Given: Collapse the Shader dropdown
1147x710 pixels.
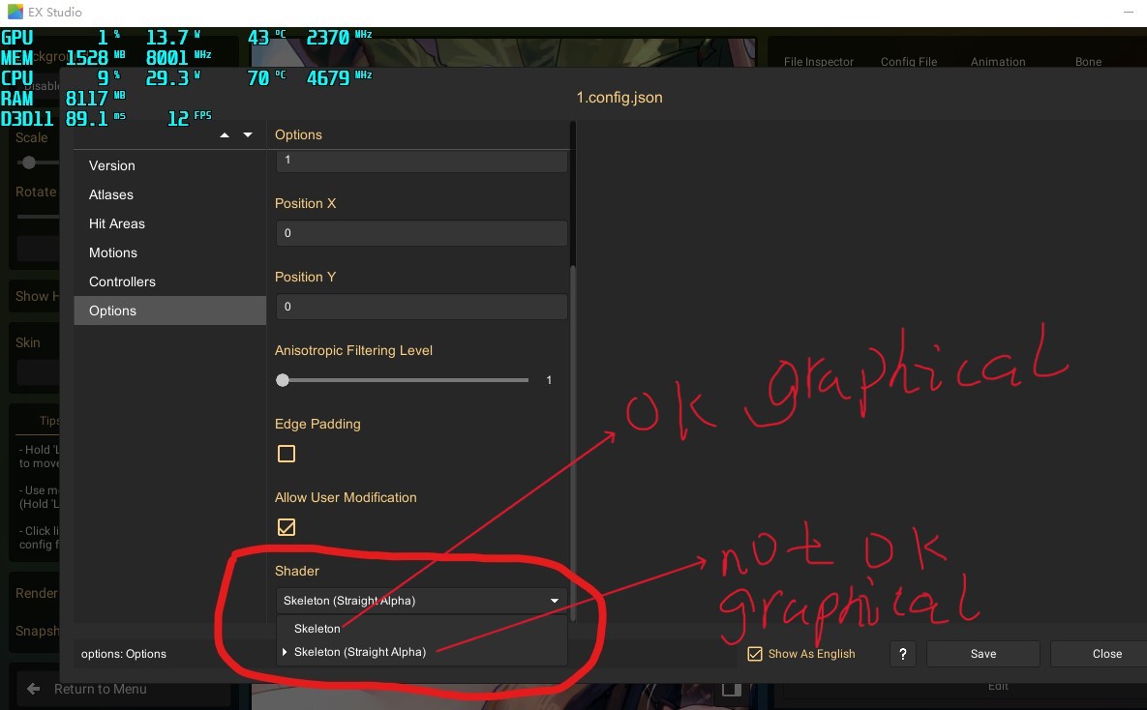Looking at the screenshot, I should click(421, 601).
